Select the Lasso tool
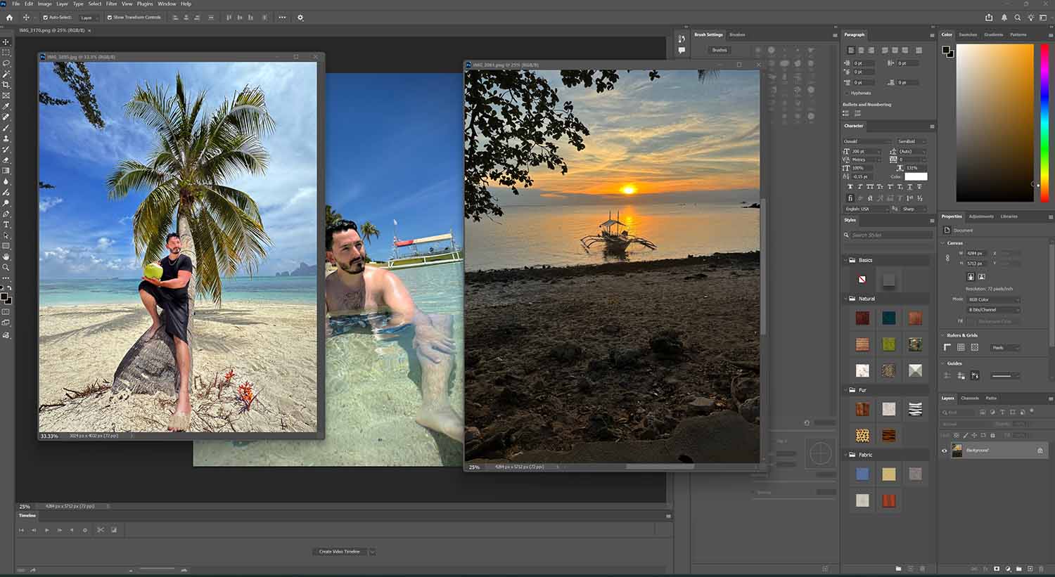This screenshot has height=577, width=1055. pyautogui.click(x=6, y=62)
